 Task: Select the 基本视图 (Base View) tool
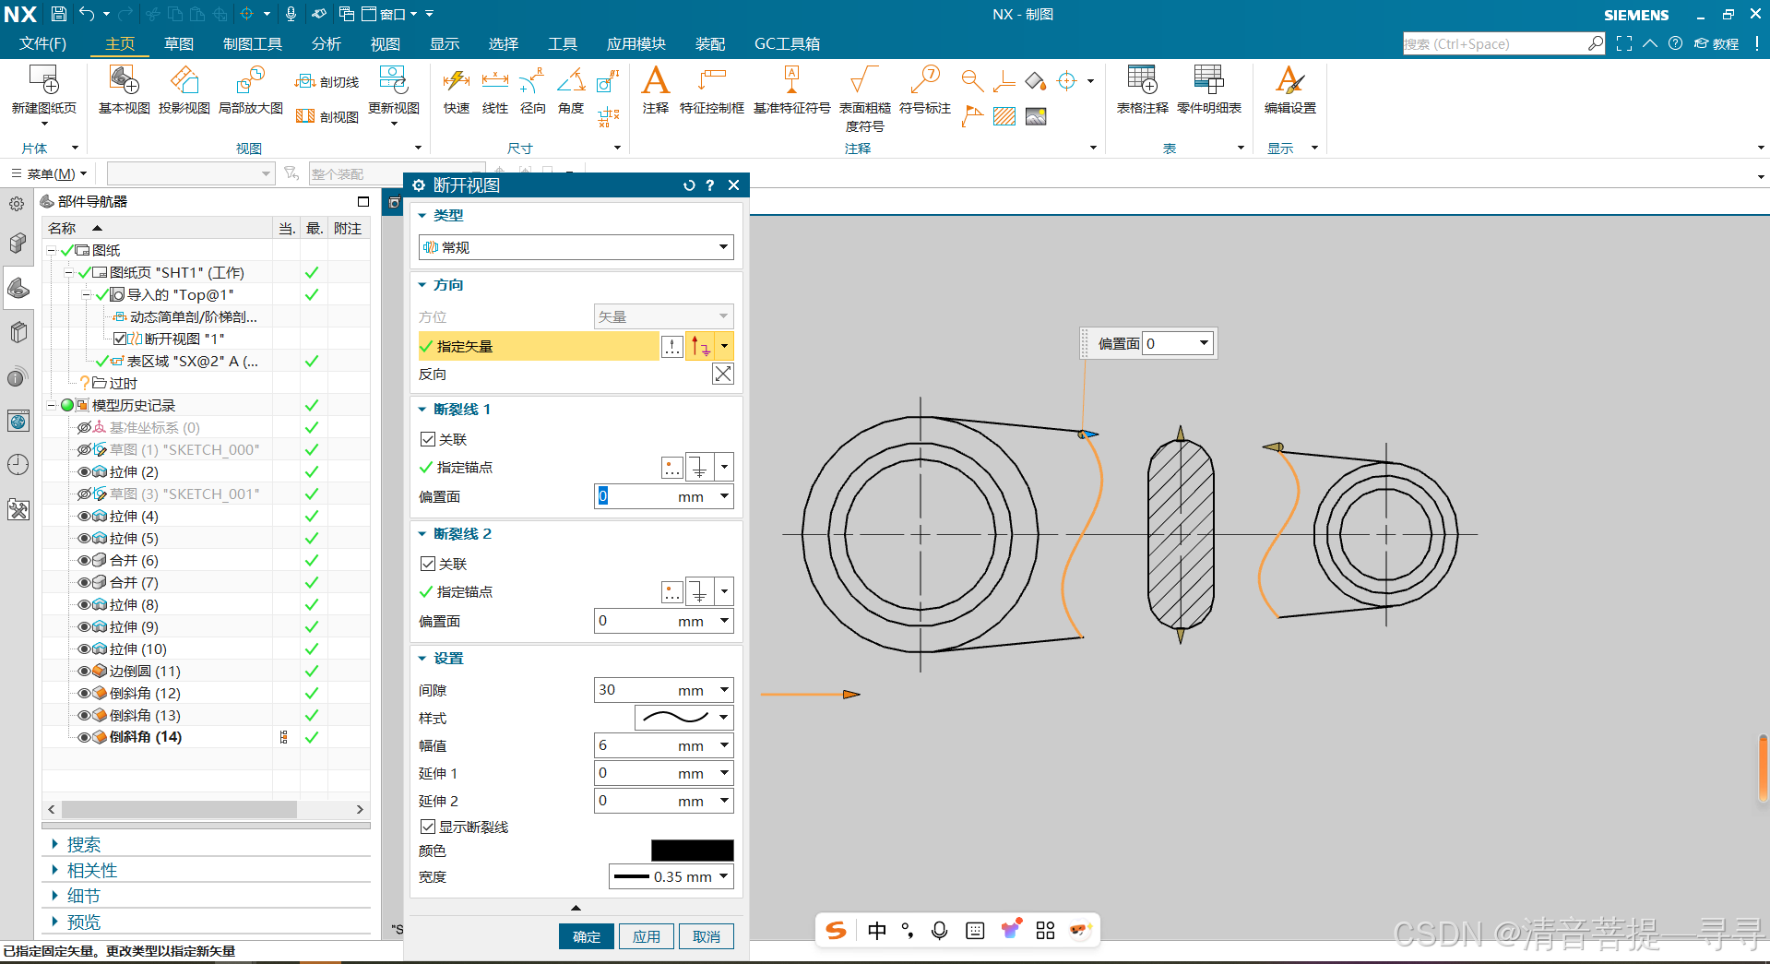[x=123, y=90]
